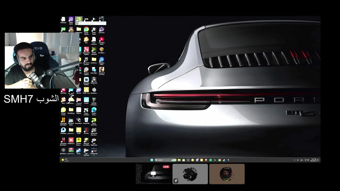Launch SILENT HILL 2 from the desktop
This screenshot has width=340, height=191.
[94, 81]
